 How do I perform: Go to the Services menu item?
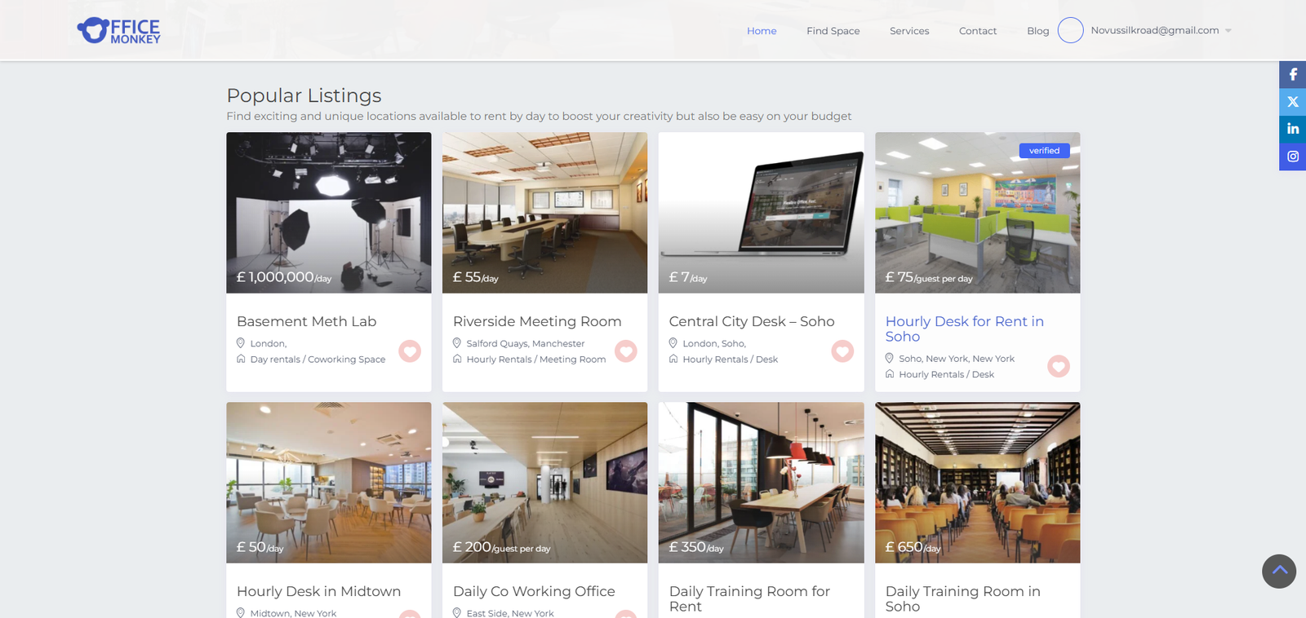coord(909,31)
